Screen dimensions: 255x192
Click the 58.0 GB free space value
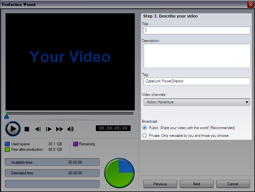55,150
